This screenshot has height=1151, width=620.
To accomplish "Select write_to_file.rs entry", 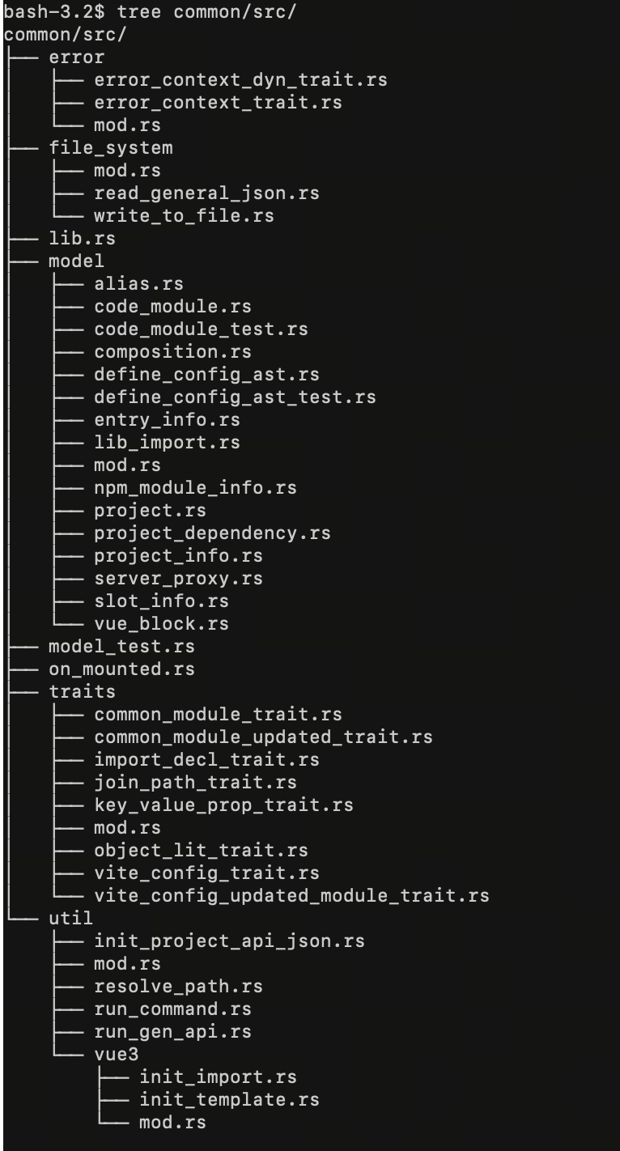I will click(184, 216).
